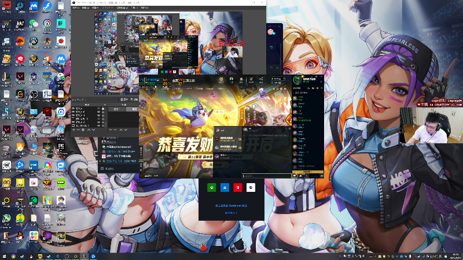Open the tomato icon shortcut
Screen dimensions: 463x260
coord(61,41)
